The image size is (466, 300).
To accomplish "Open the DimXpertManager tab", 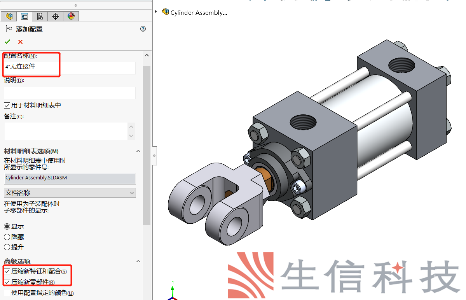I will 56,16.
